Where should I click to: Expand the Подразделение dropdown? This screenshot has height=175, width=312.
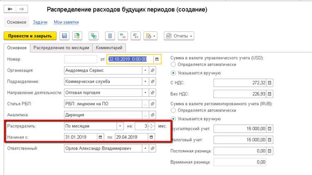tap(146, 81)
